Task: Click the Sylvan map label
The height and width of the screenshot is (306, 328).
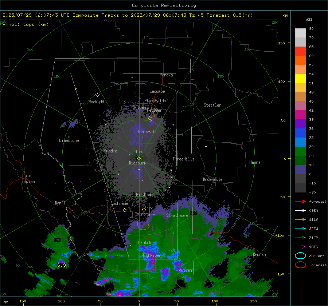Action: 139,107
